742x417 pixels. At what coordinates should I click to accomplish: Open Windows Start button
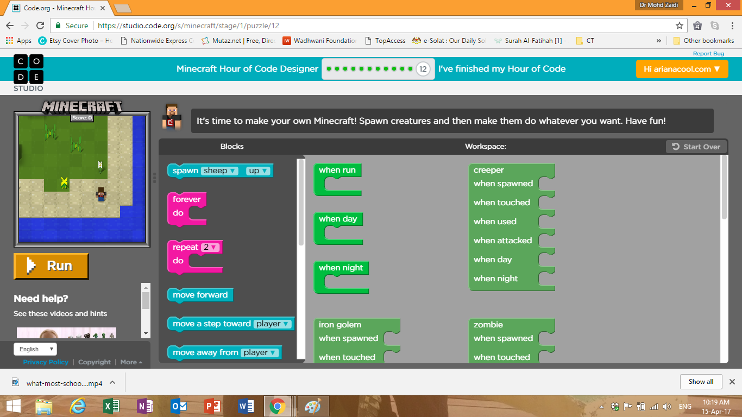[13, 406]
